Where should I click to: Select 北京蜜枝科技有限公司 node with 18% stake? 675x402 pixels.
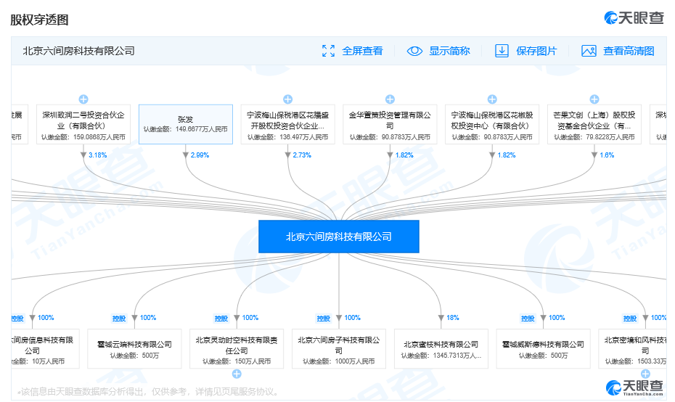tap(441, 349)
